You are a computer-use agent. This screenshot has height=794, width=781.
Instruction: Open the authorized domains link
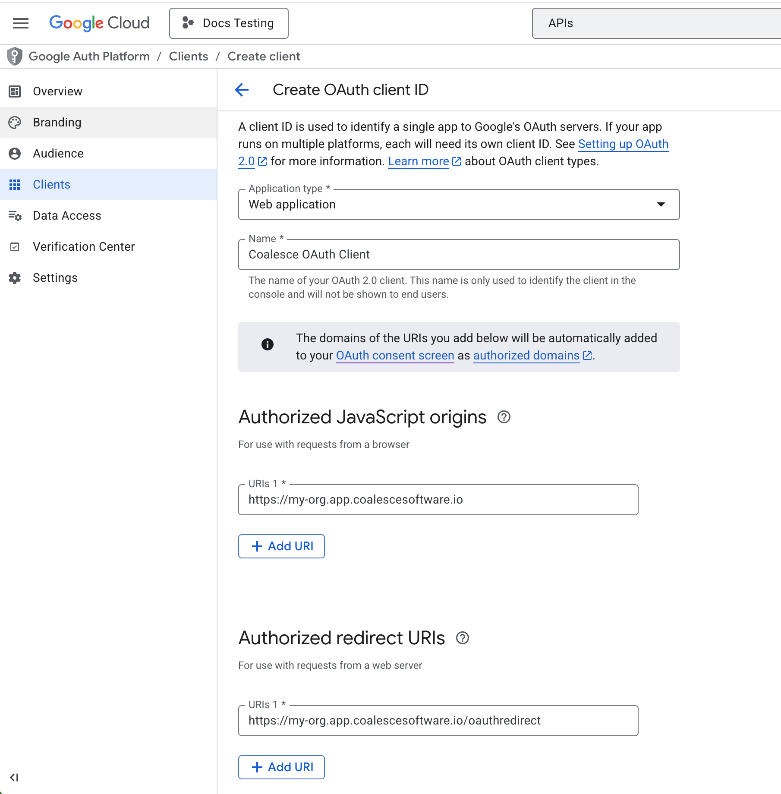point(526,356)
